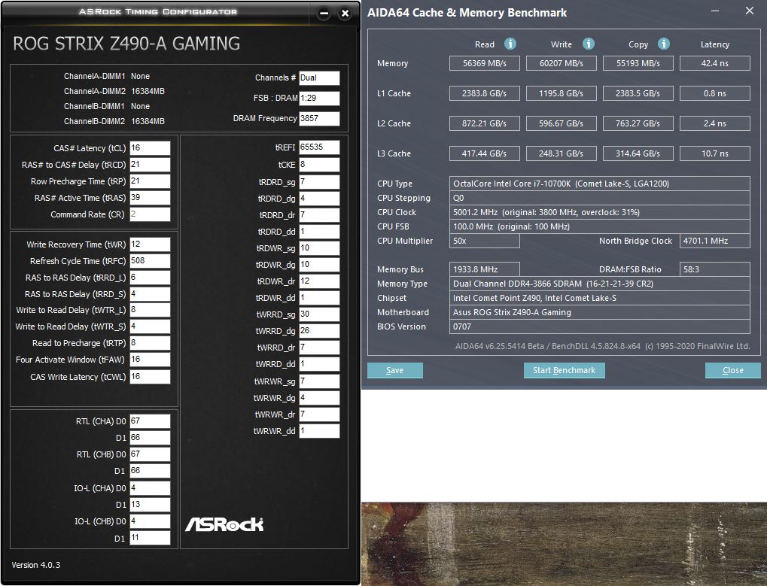Image resolution: width=767 pixels, height=586 pixels.
Task: Close the AIDA64 window with the X
Action: [x=750, y=11]
